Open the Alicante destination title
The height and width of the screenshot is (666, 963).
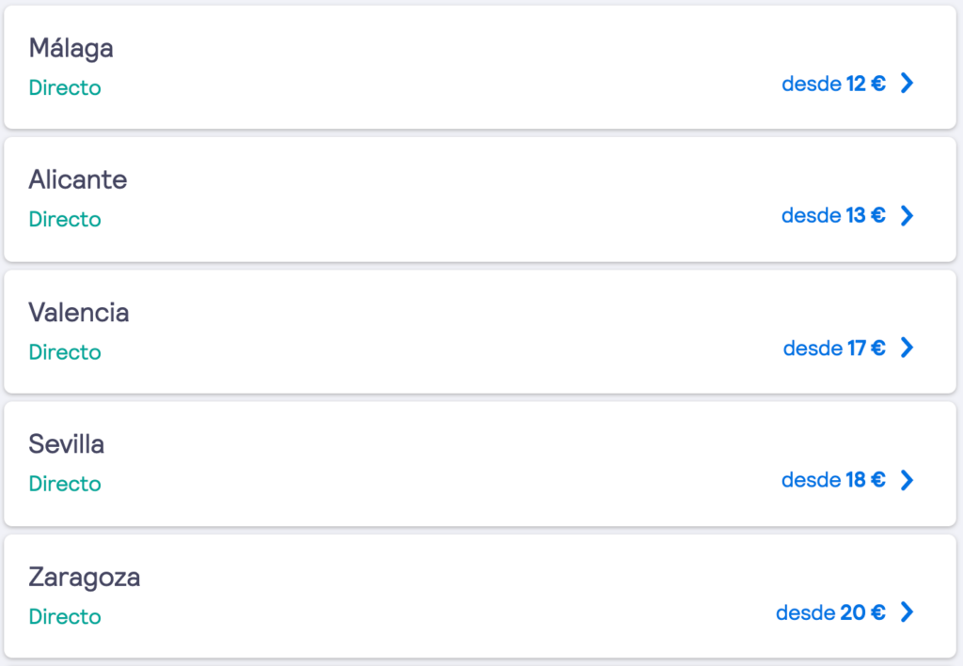[x=78, y=179]
